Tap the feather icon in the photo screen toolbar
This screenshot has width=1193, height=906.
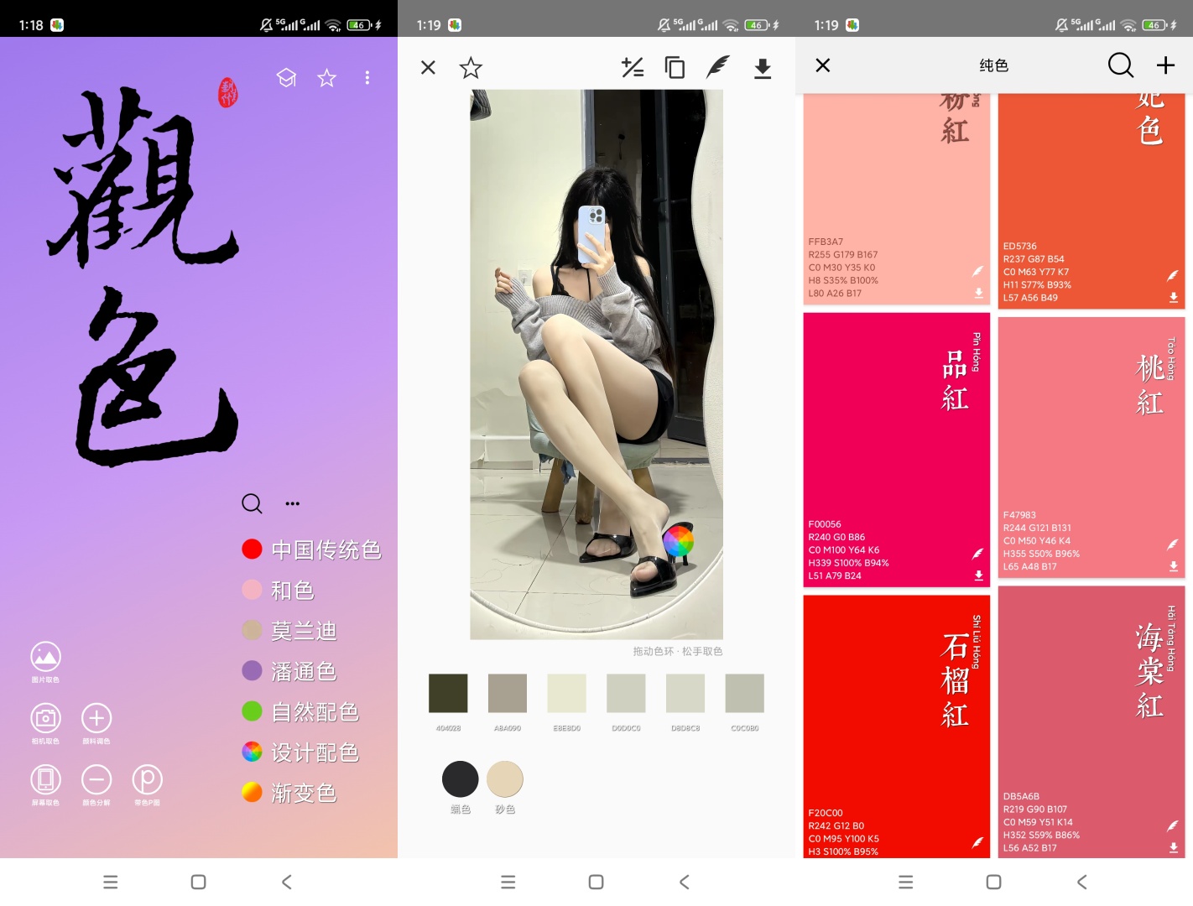tap(718, 67)
